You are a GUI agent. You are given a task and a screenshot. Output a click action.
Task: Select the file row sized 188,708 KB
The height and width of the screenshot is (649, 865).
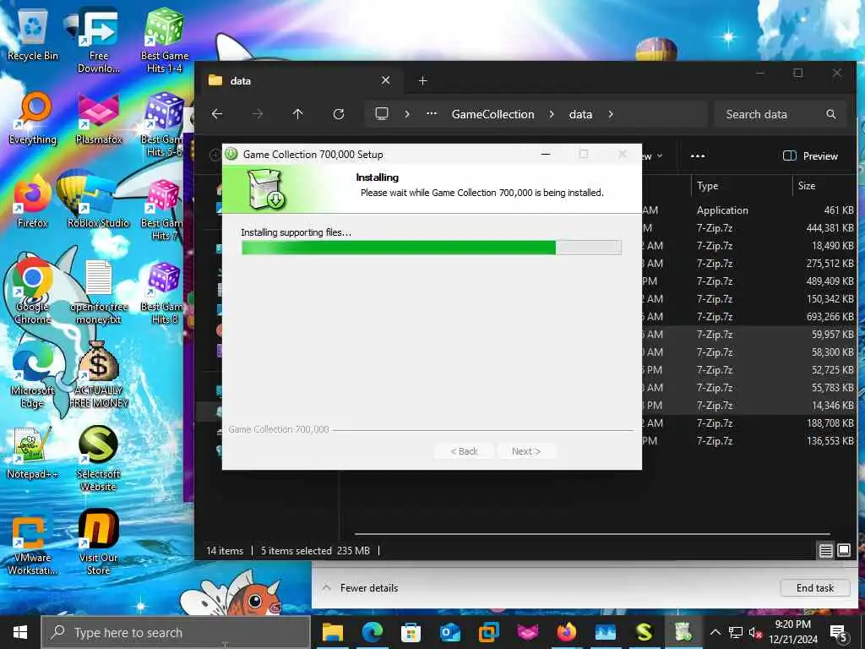click(748, 423)
